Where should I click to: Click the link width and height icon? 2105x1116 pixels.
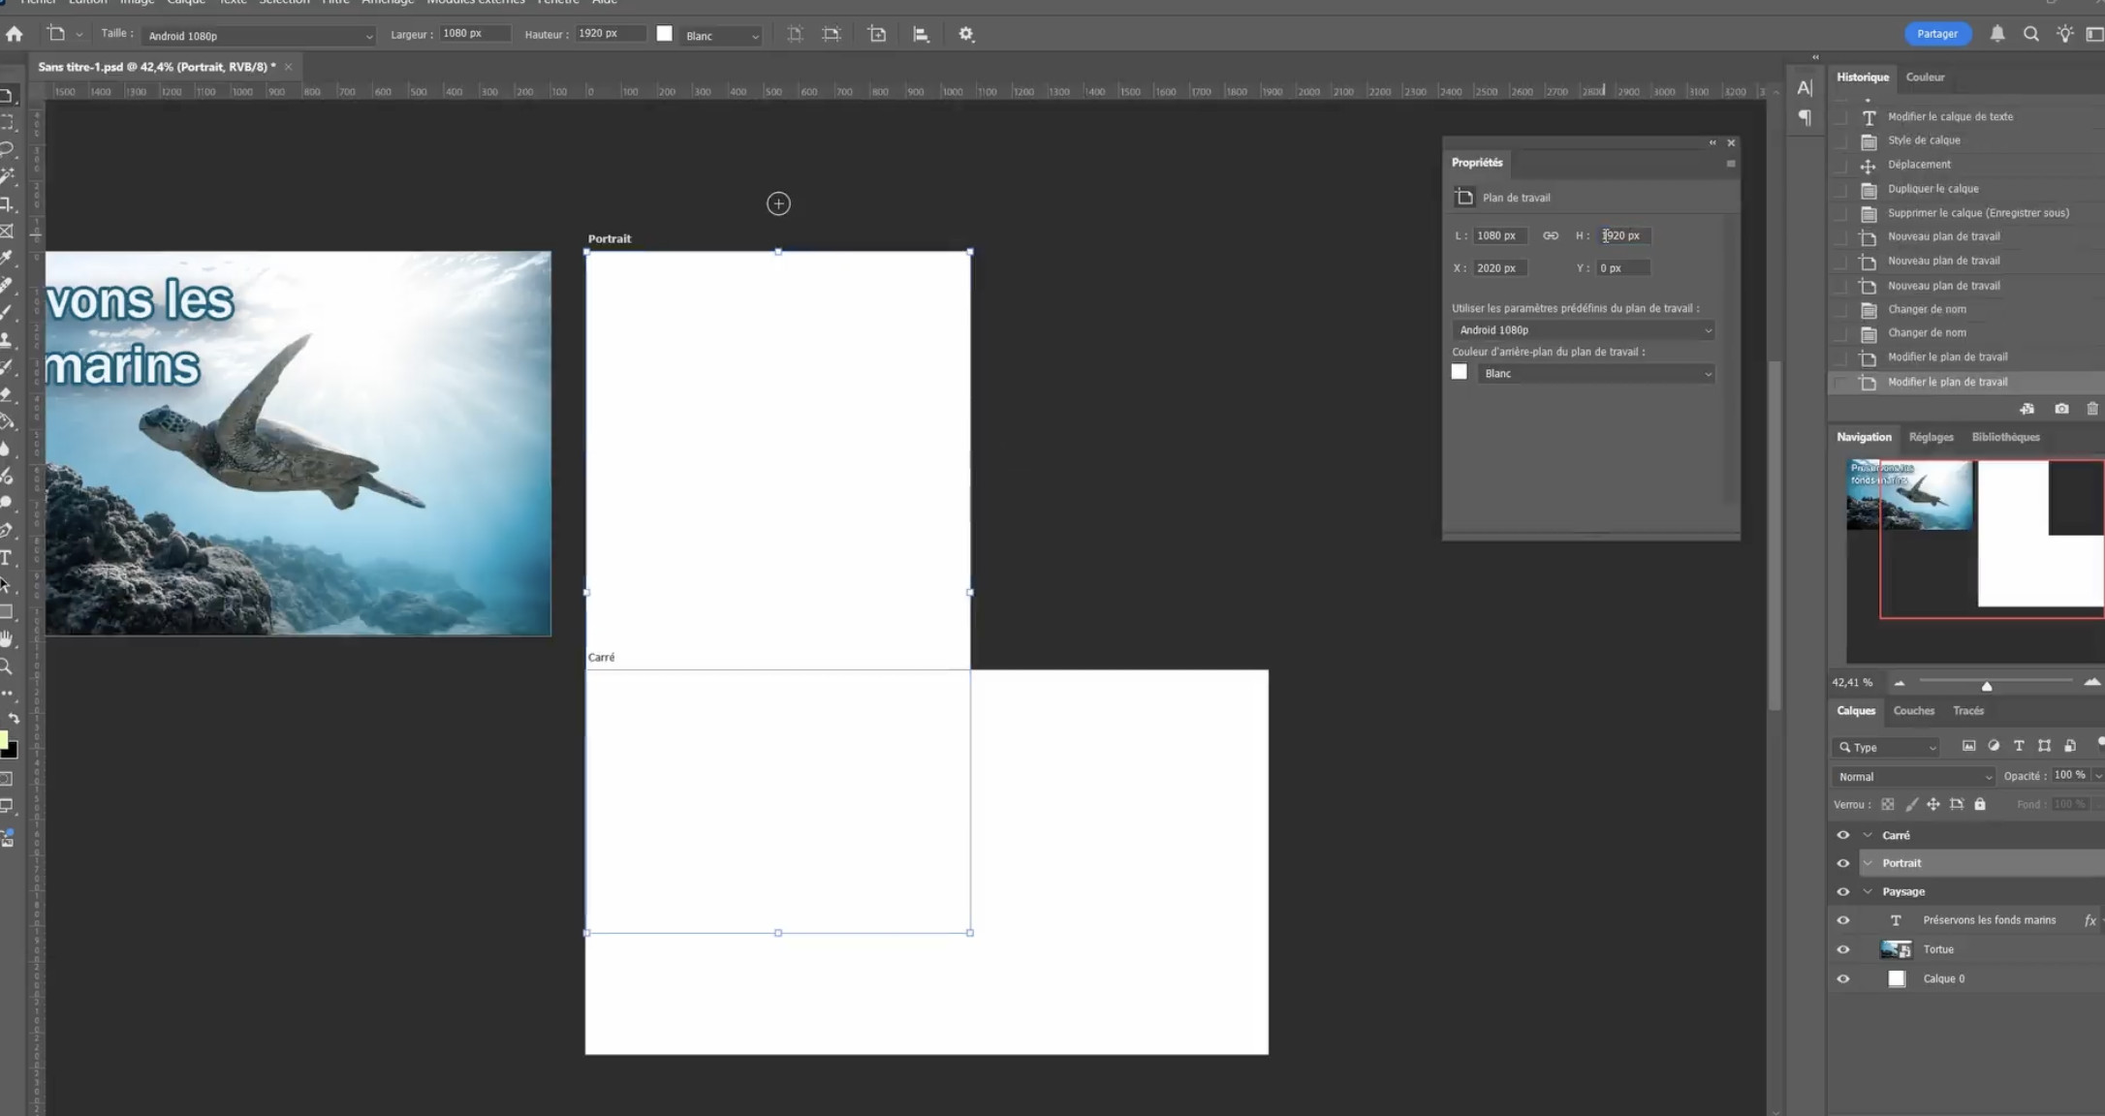(1551, 235)
